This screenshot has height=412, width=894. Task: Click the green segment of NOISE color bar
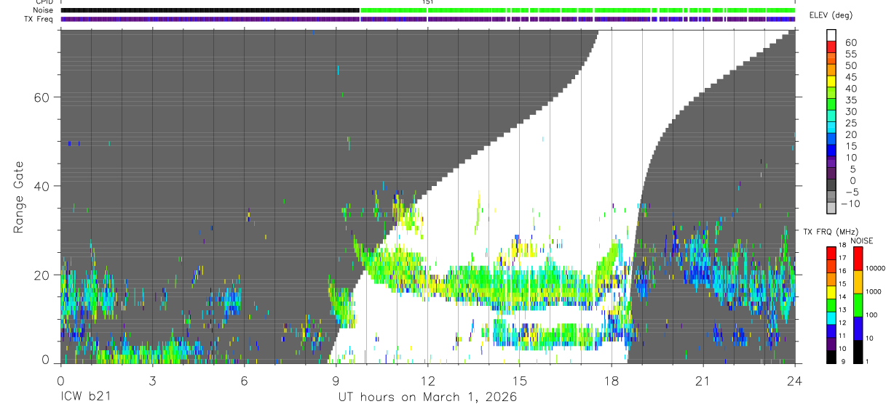pyautogui.click(x=858, y=305)
